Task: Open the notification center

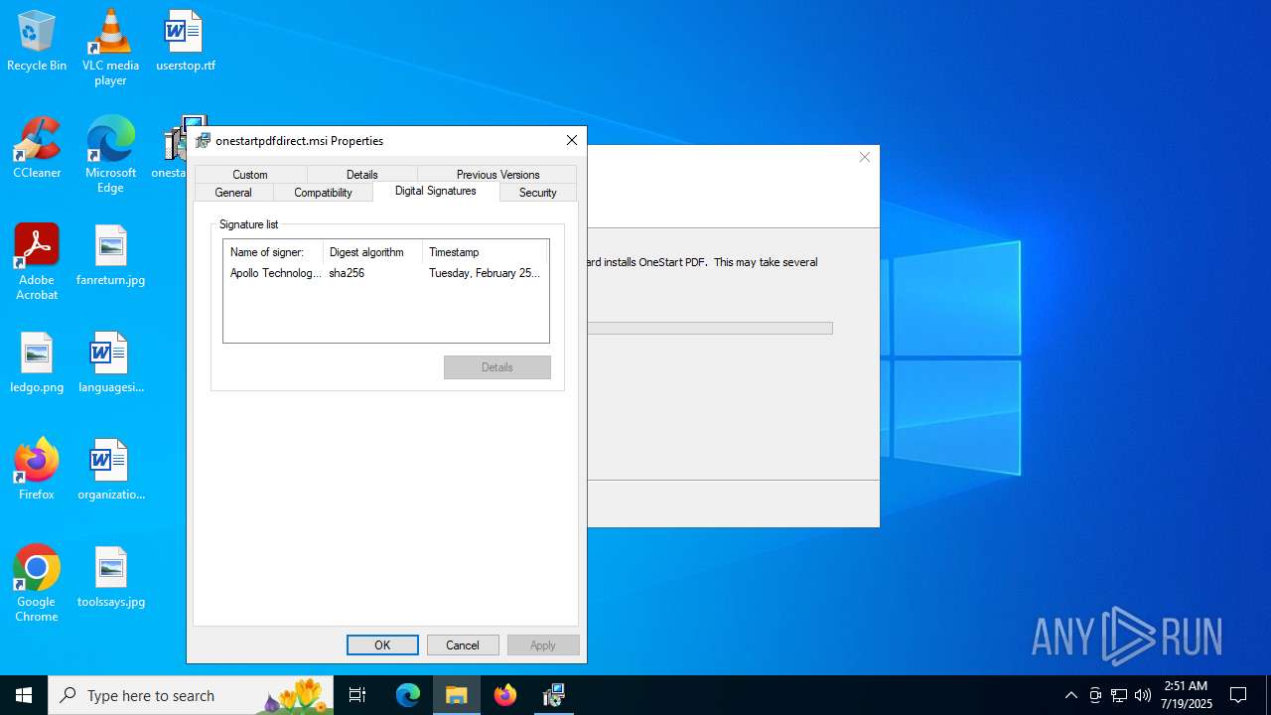Action: pos(1238,695)
